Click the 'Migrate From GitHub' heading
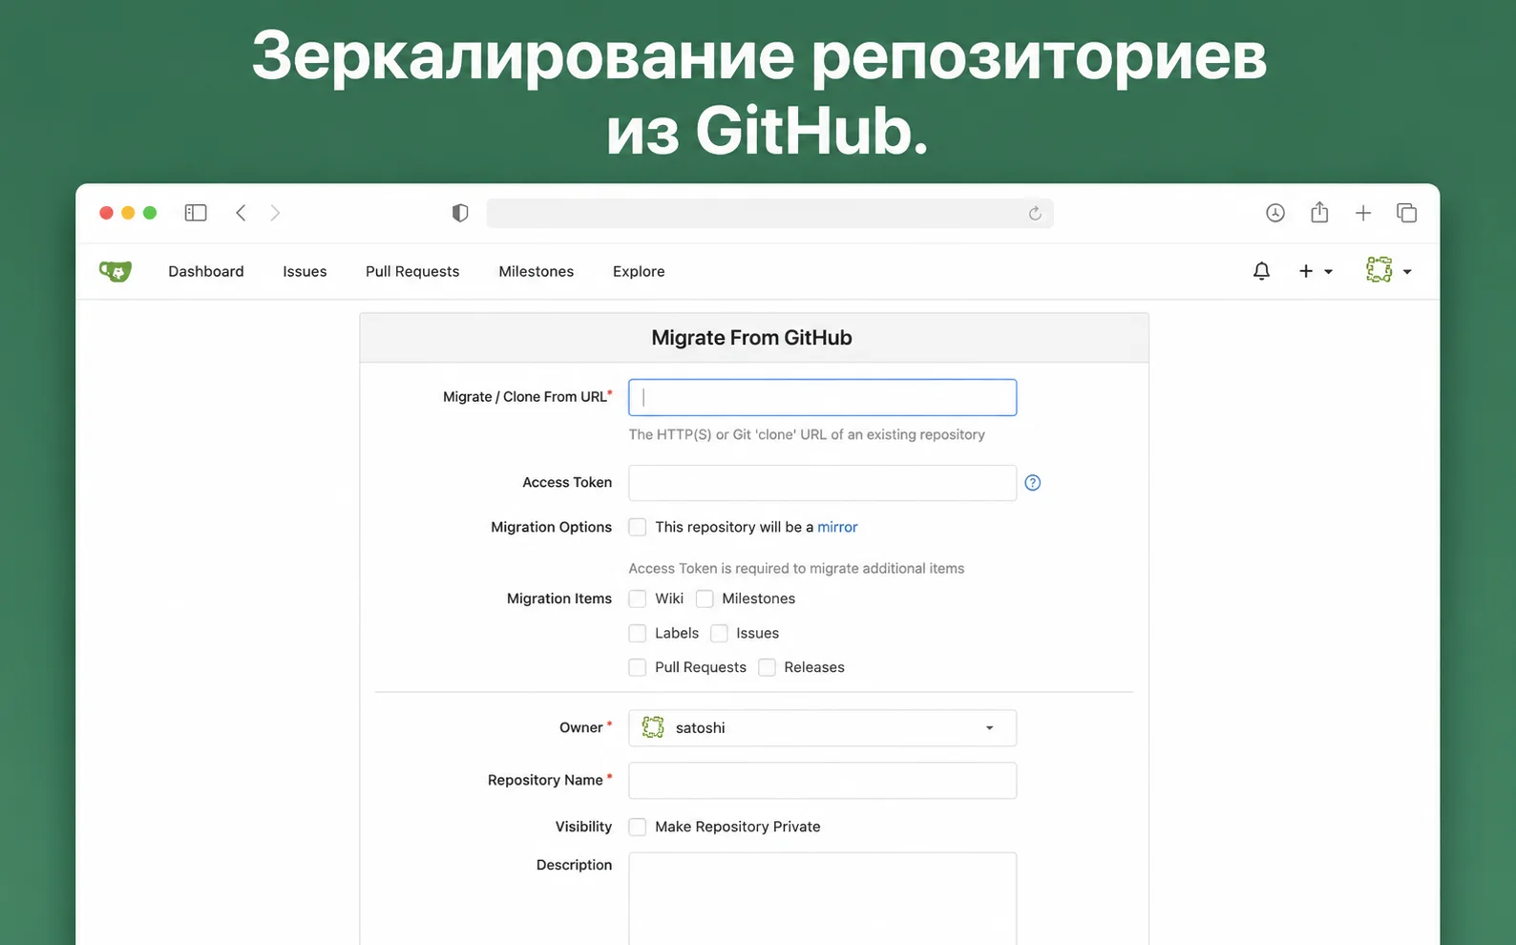Screen dimensions: 1516x945 coord(752,338)
